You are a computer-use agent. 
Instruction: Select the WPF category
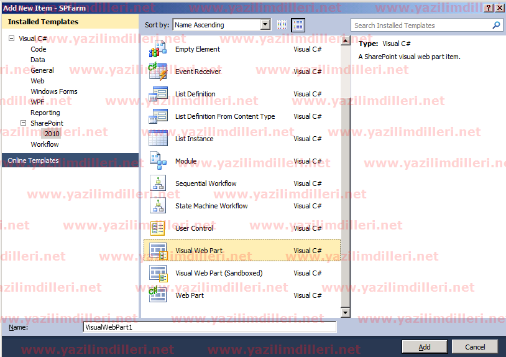coord(37,102)
